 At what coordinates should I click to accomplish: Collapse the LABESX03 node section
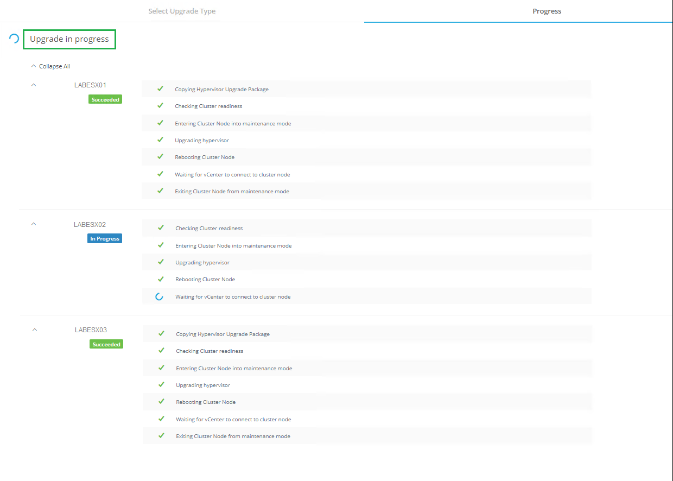pyautogui.click(x=35, y=330)
